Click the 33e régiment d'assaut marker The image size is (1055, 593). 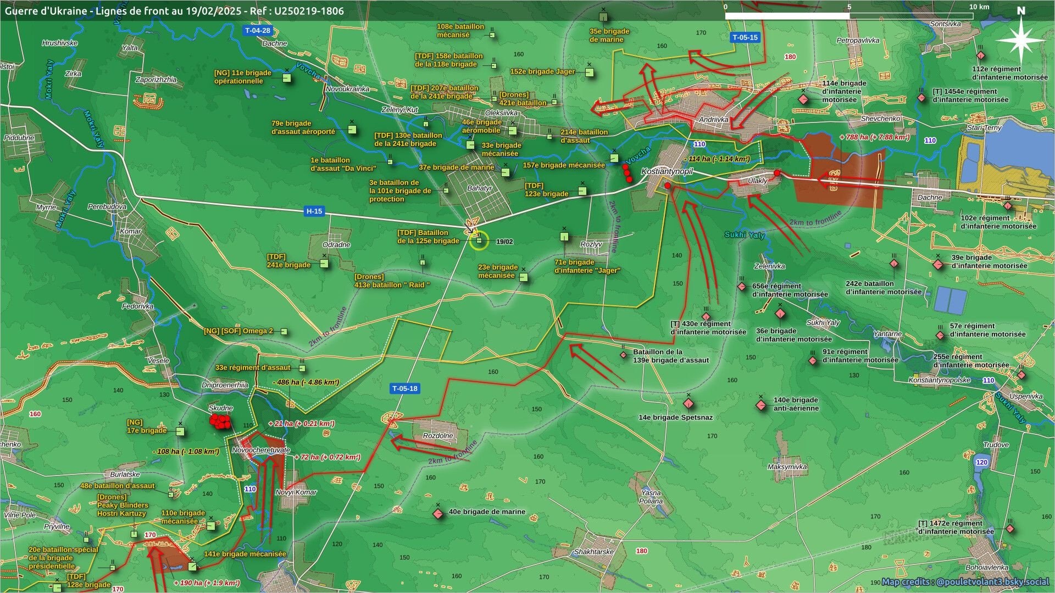[302, 368]
